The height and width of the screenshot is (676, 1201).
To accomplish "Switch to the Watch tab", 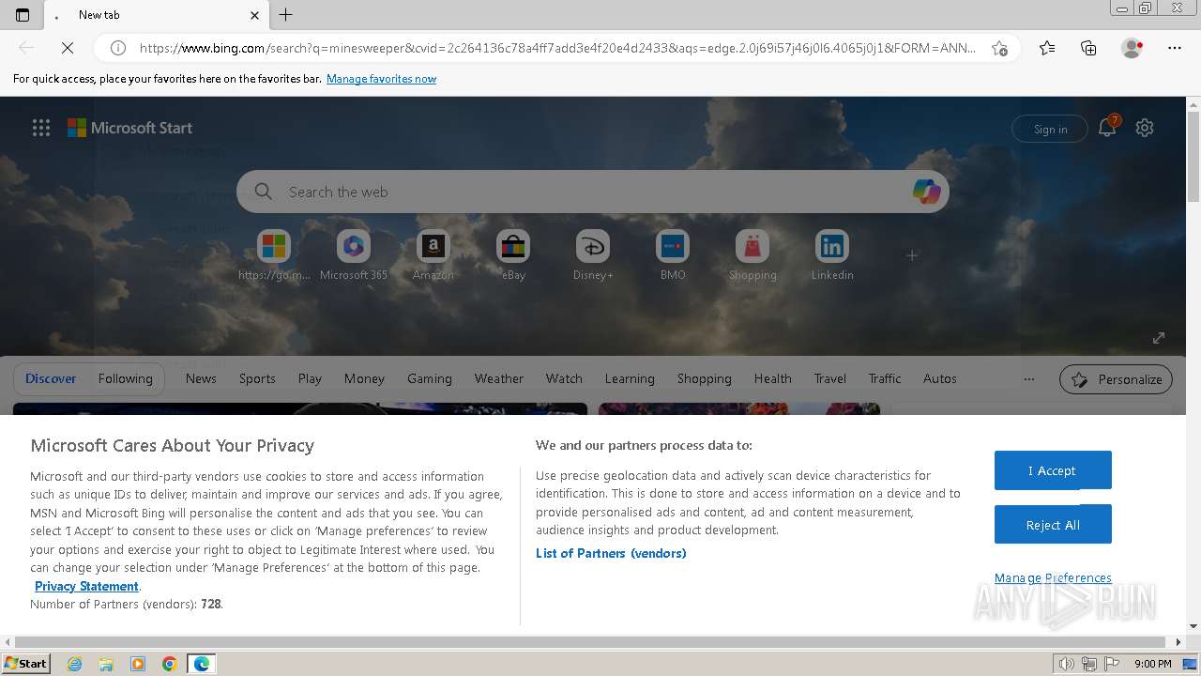I will point(564,378).
